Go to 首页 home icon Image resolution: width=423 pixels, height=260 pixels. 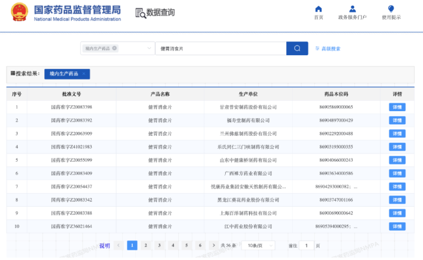coord(318,9)
